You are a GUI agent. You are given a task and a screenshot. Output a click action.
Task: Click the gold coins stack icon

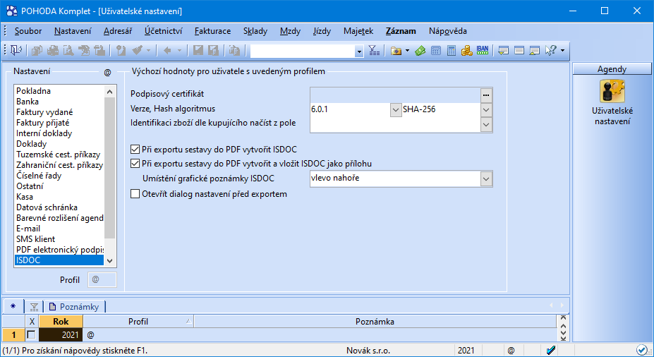pos(467,51)
